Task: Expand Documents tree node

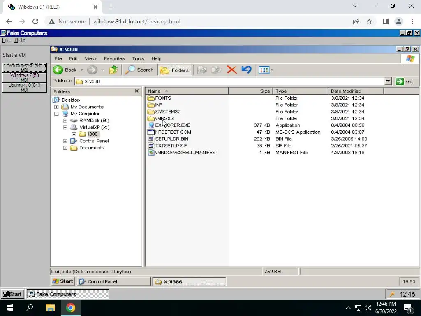Action: click(65, 148)
